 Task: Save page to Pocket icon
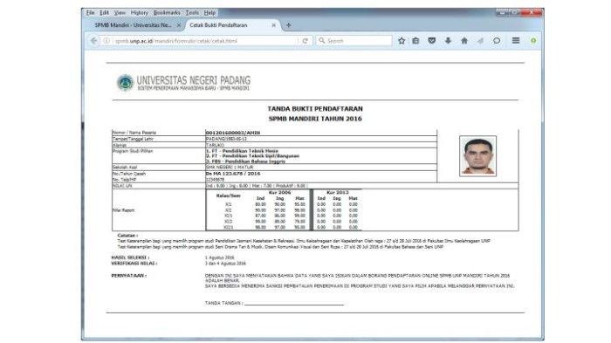[x=432, y=40]
